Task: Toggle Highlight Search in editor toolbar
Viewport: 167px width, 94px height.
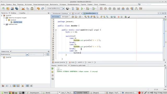Action: coord(94,17)
